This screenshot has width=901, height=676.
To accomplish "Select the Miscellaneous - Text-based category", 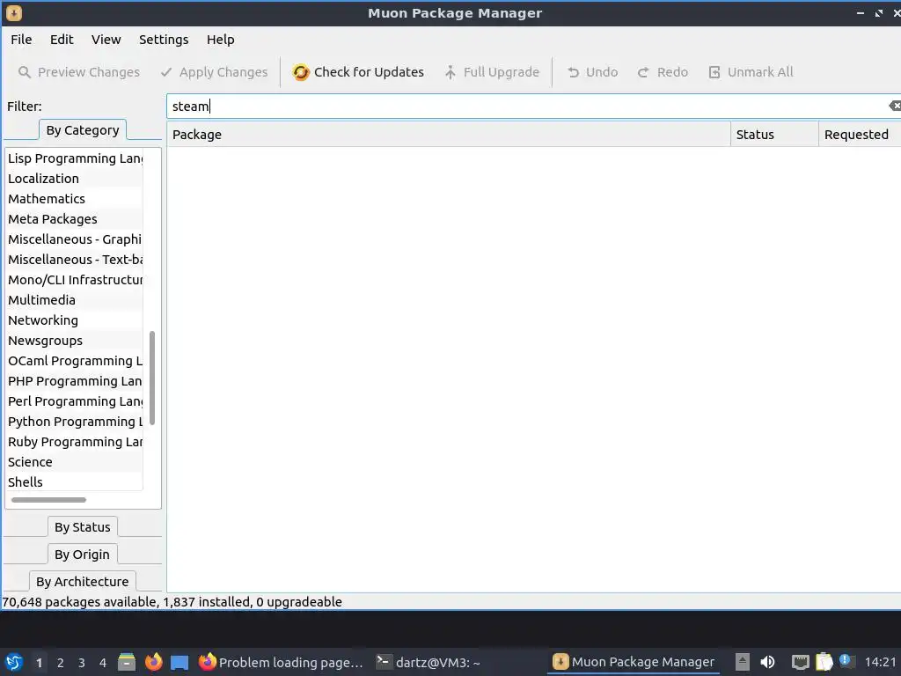I will click(x=75, y=260).
